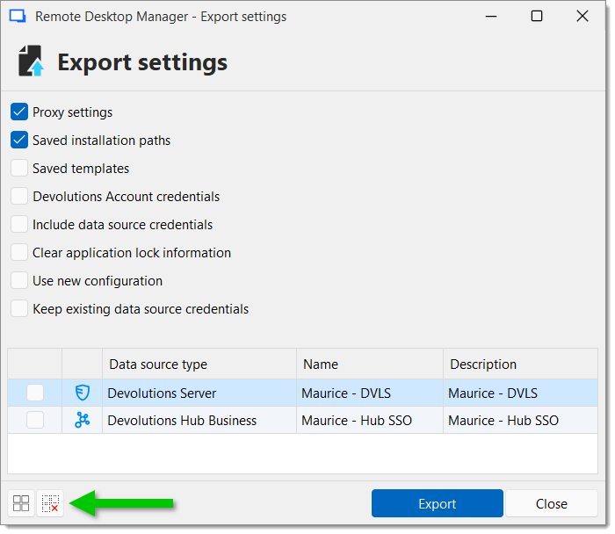Click the select all grid icon

[21, 503]
